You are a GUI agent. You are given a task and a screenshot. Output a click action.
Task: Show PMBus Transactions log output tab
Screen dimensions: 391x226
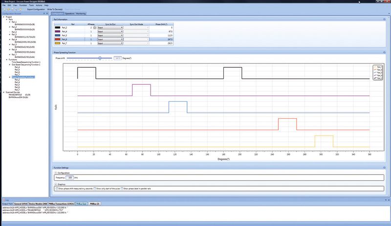point(62,204)
